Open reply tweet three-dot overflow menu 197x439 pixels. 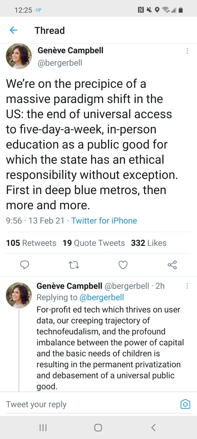(187, 286)
